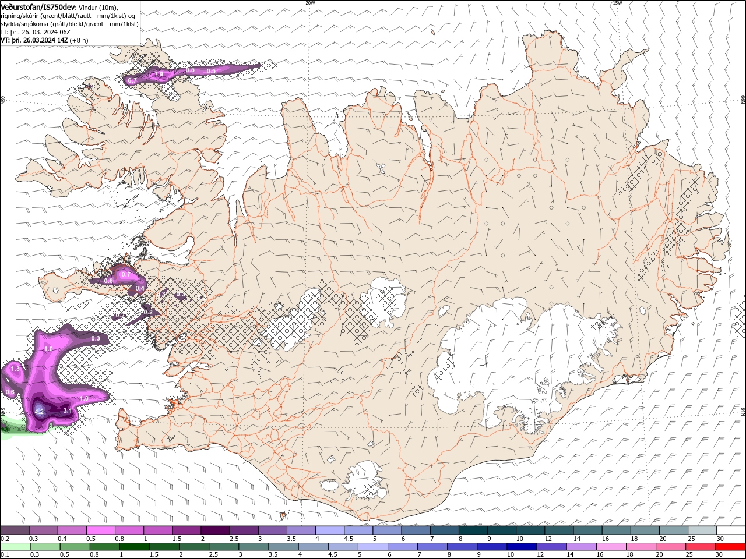Viewport: 746px width, 559px height.
Task: Click the darkest green 1 swatch in lower legend
Action: pos(134,547)
